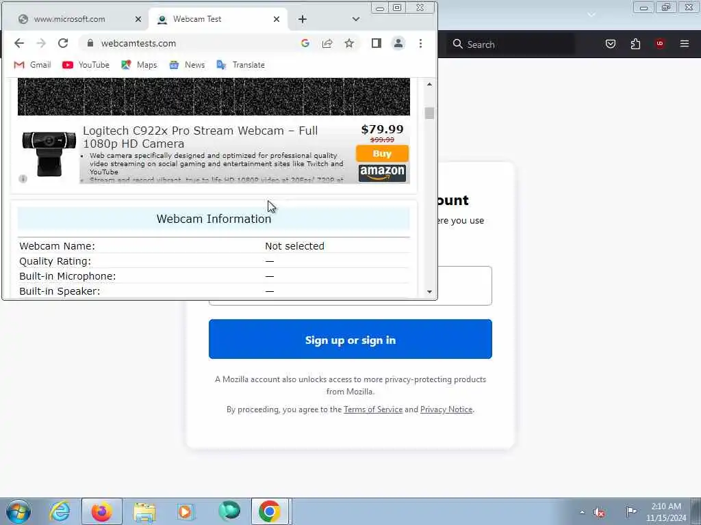The image size is (701, 525).
Task: Open Firefox hamburger menu
Action: [685, 44]
